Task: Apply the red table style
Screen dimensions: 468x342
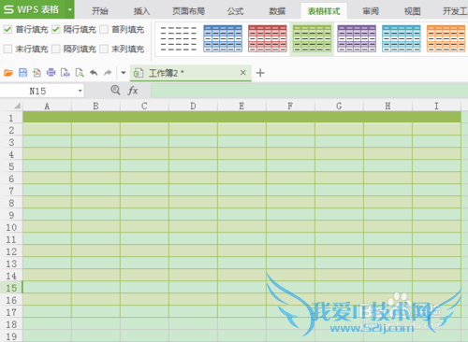Action: [x=268, y=38]
